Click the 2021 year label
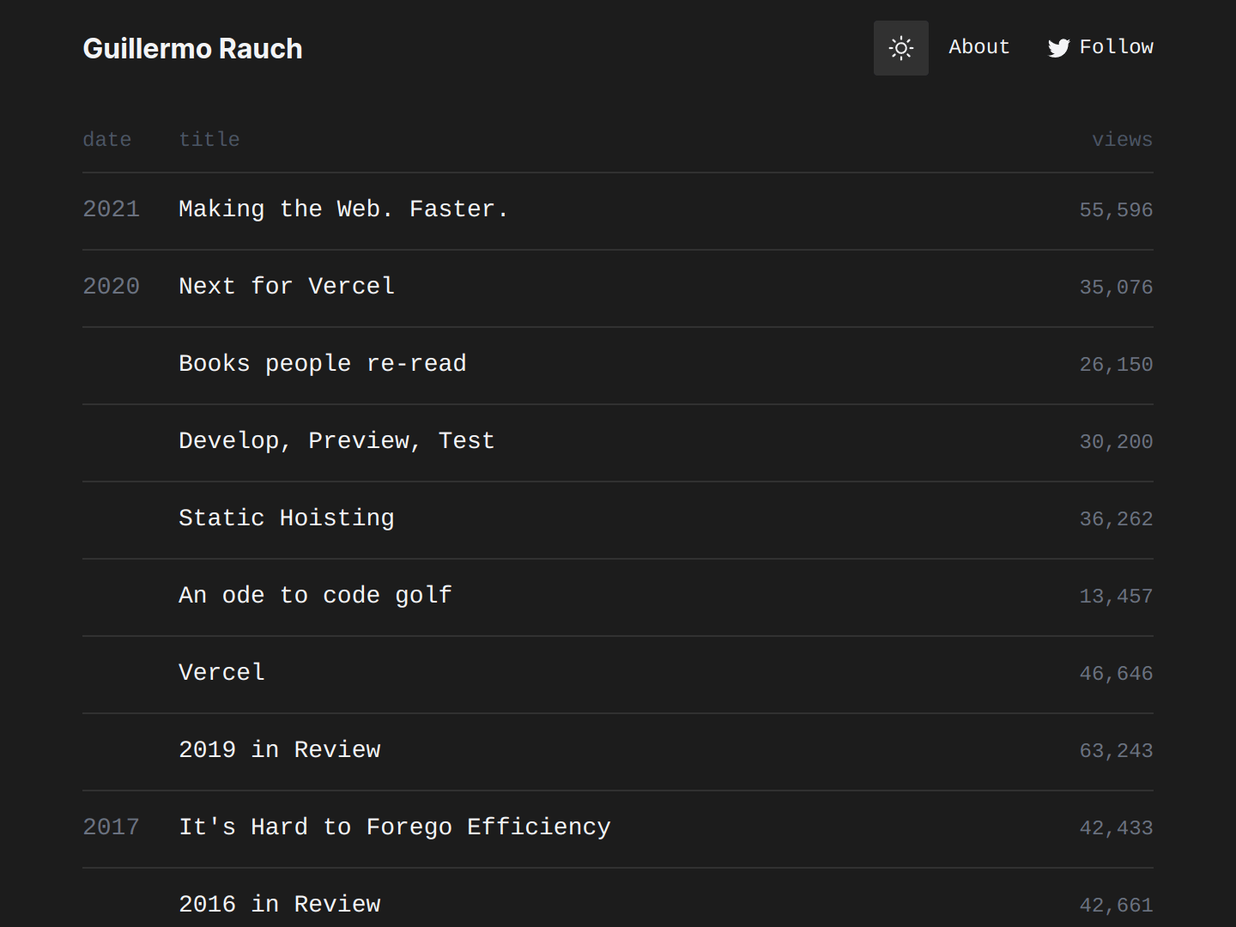Viewport: 1236px width, 927px height. pos(111,209)
